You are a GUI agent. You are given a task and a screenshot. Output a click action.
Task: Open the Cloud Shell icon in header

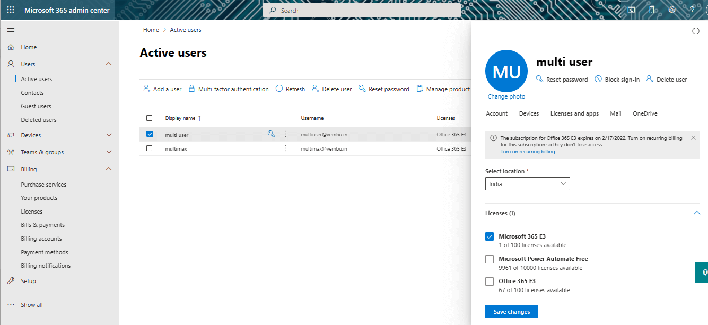pos(632,10)
